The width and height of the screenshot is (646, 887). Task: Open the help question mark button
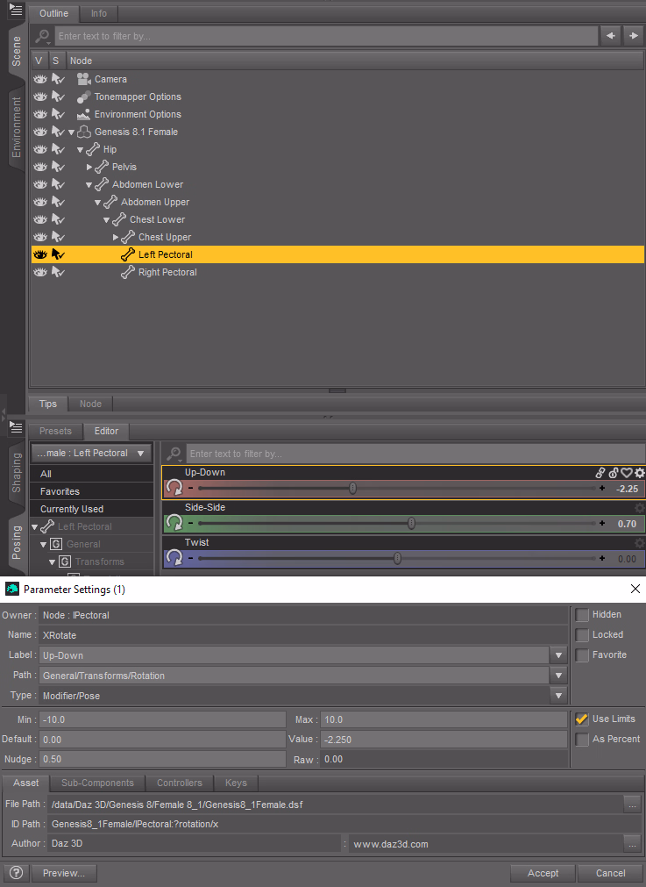click(x=16, y=873)
